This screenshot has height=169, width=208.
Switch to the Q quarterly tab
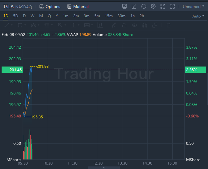point(49,16)
